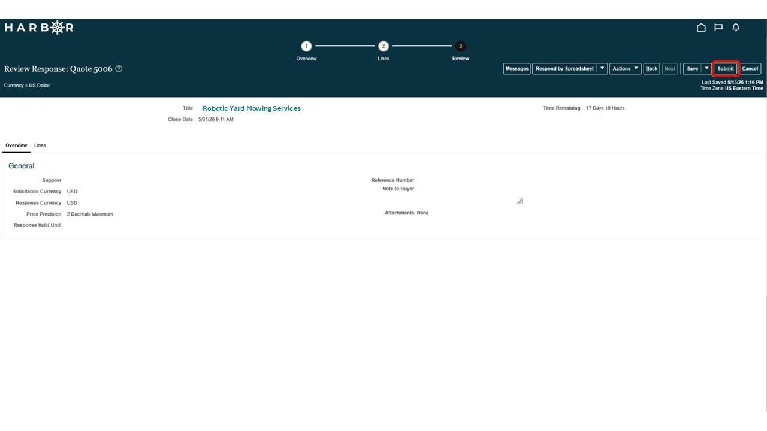Open the notifications bell icon

point(736,28)
